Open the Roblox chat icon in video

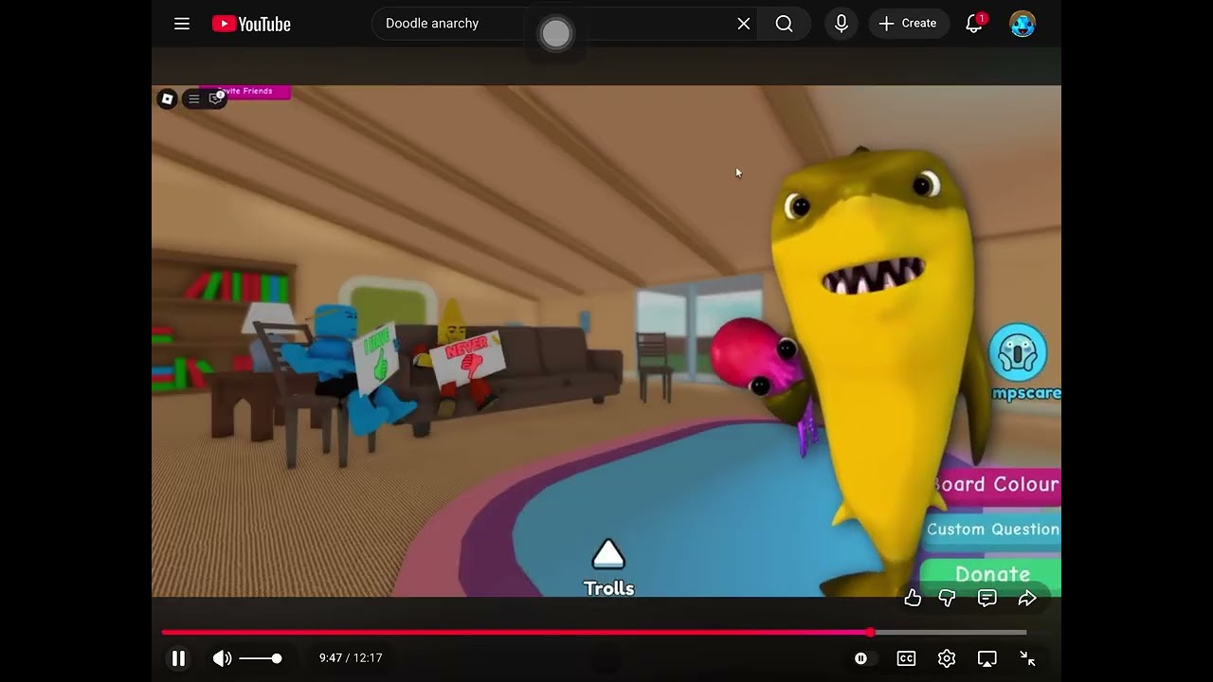[x=216, y=99]
